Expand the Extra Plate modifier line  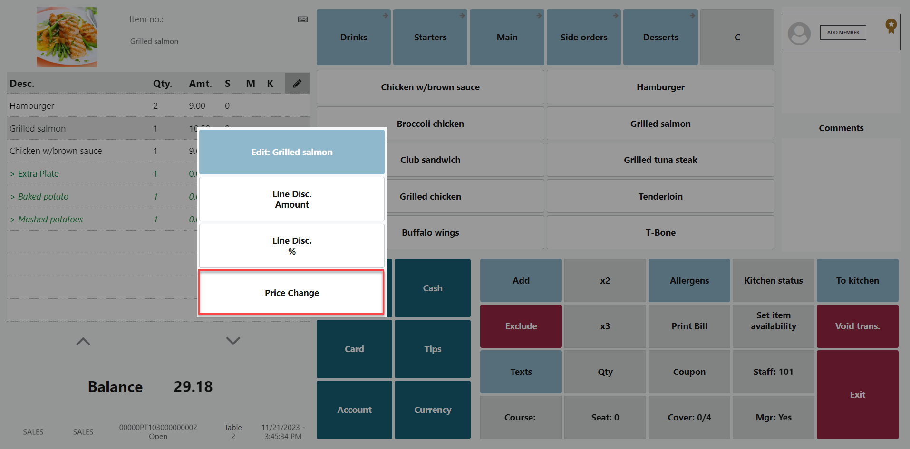(38, 174)
